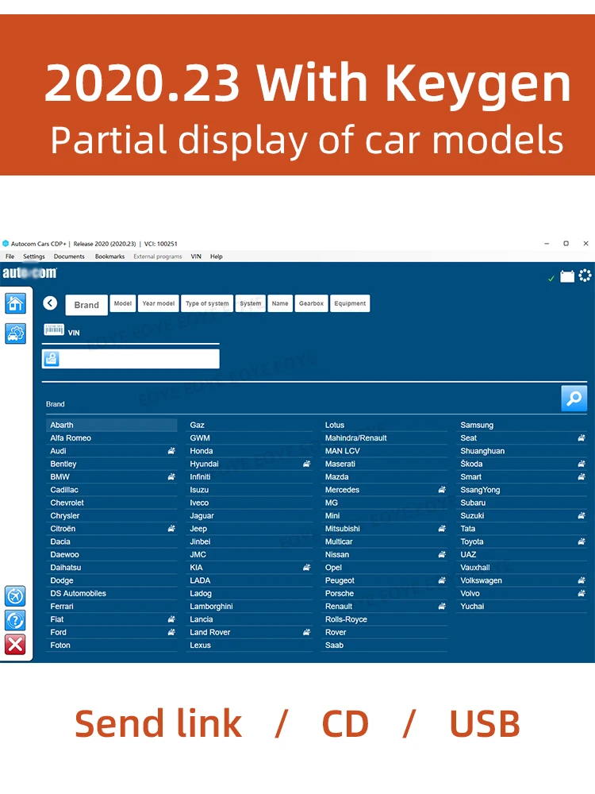This screenshot has height=794, width=595.
Task: Select Opel brand
Action: coord(385,568)
